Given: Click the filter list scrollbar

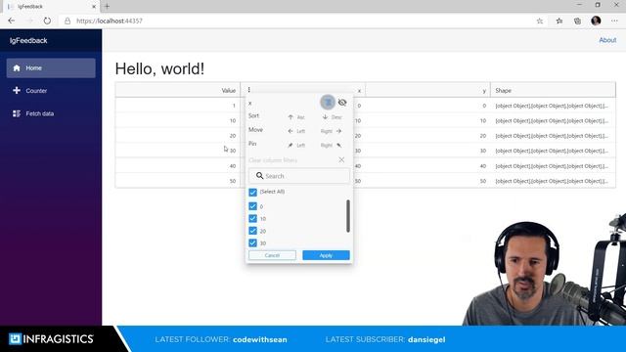Looking at the screenshot, I should click(348, 216).
